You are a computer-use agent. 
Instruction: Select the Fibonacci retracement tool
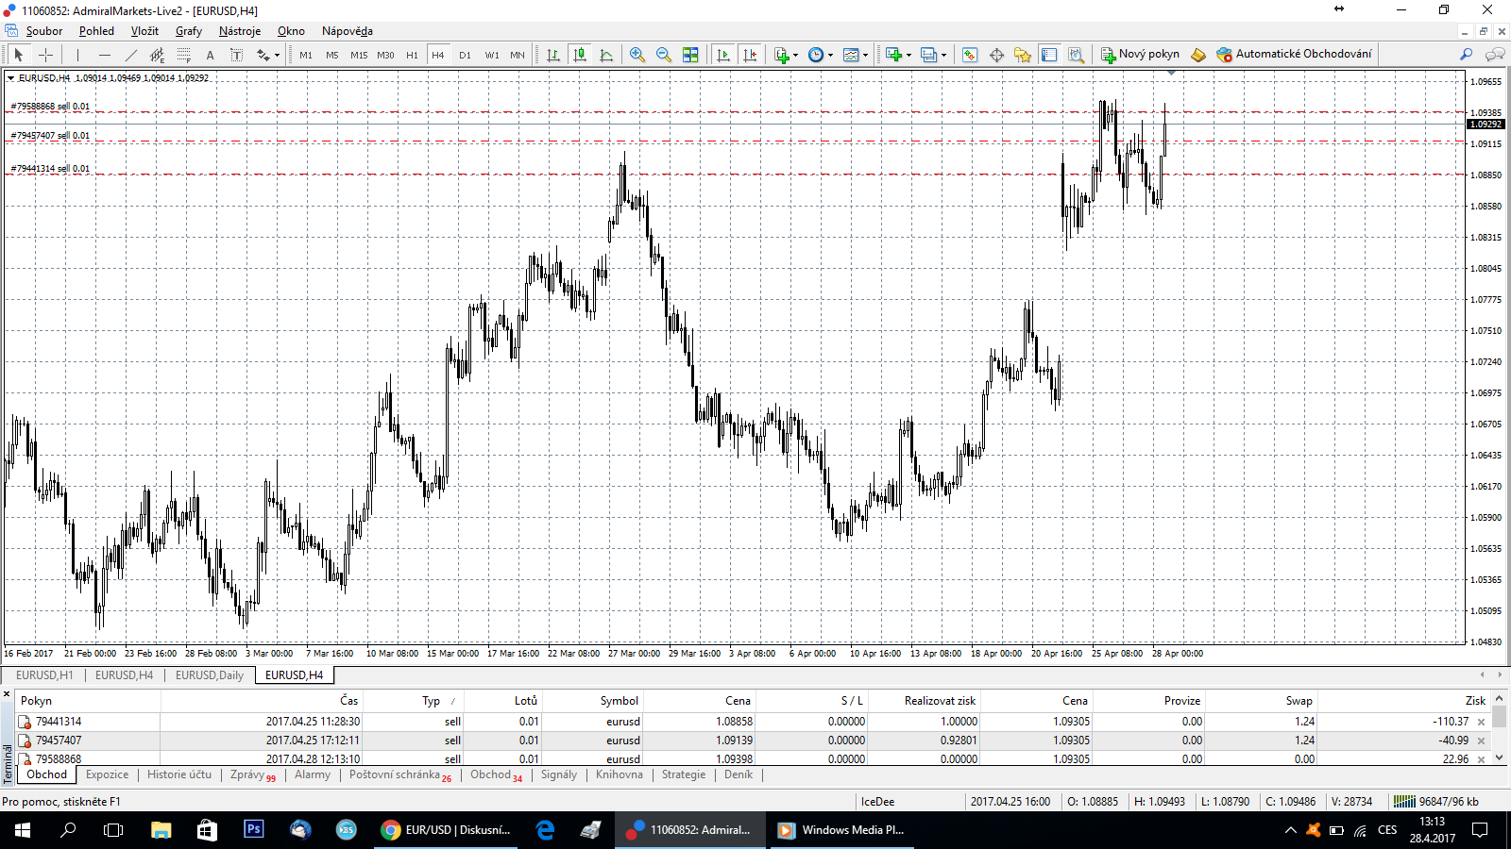click(x=184, y=55)
